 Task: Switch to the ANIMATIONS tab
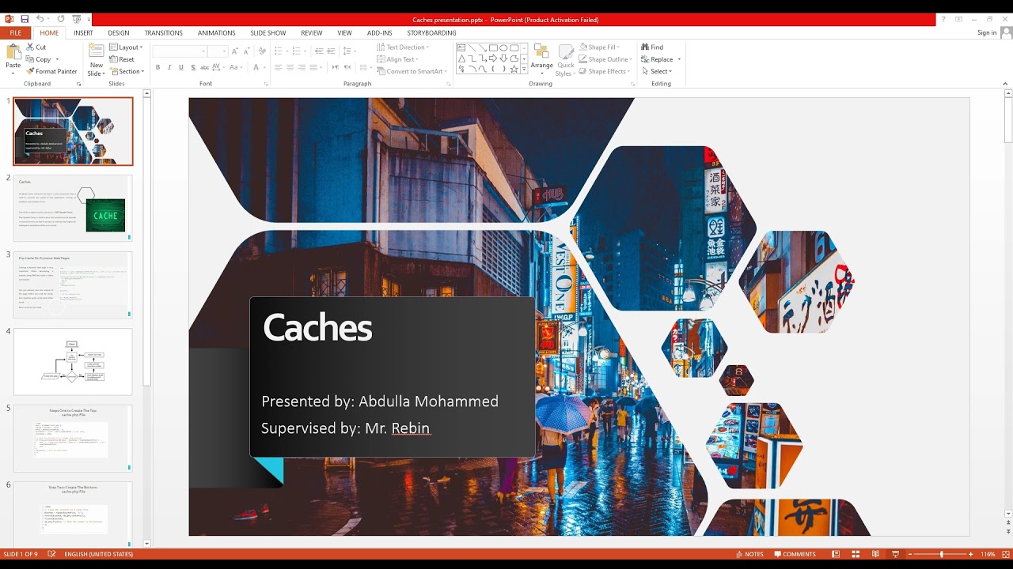pos(217,33)
